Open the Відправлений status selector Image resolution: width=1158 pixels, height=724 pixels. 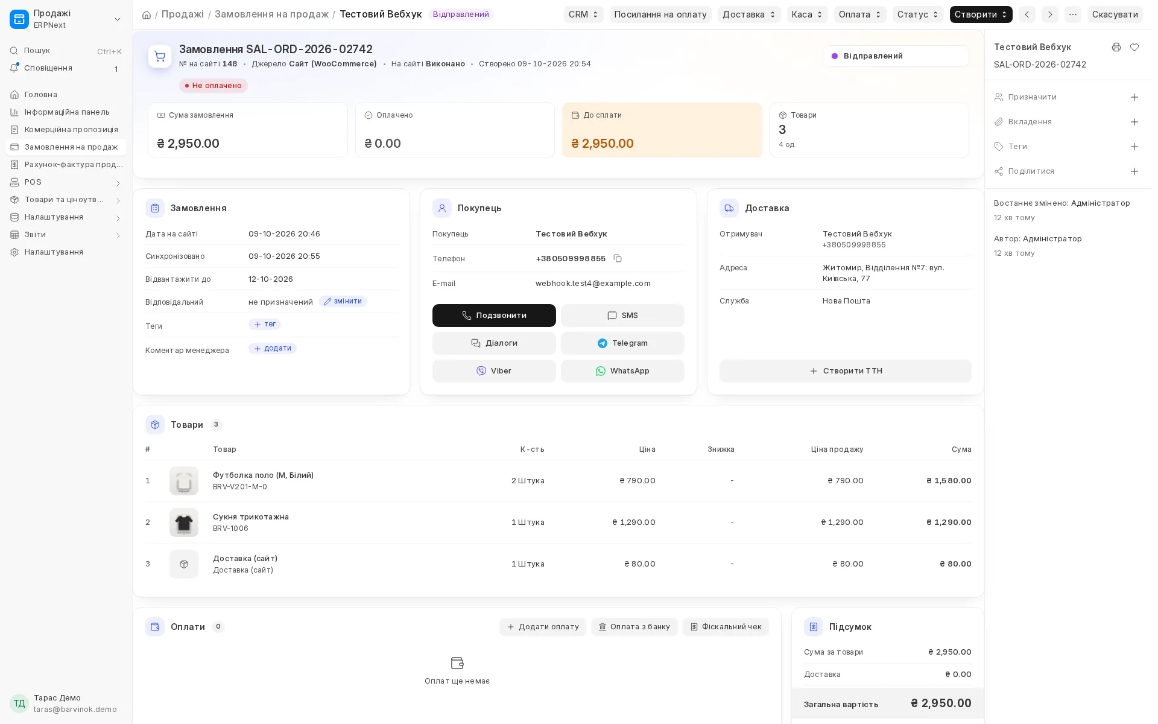(x=896, y=56)
